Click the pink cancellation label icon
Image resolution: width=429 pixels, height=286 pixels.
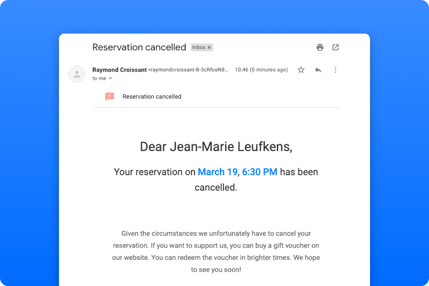tap(109, 96)
